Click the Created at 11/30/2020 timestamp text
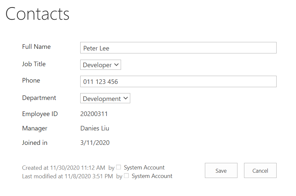The height and width of the screenshot is (196, 296). pyautogui.click(x=63, y=167)
